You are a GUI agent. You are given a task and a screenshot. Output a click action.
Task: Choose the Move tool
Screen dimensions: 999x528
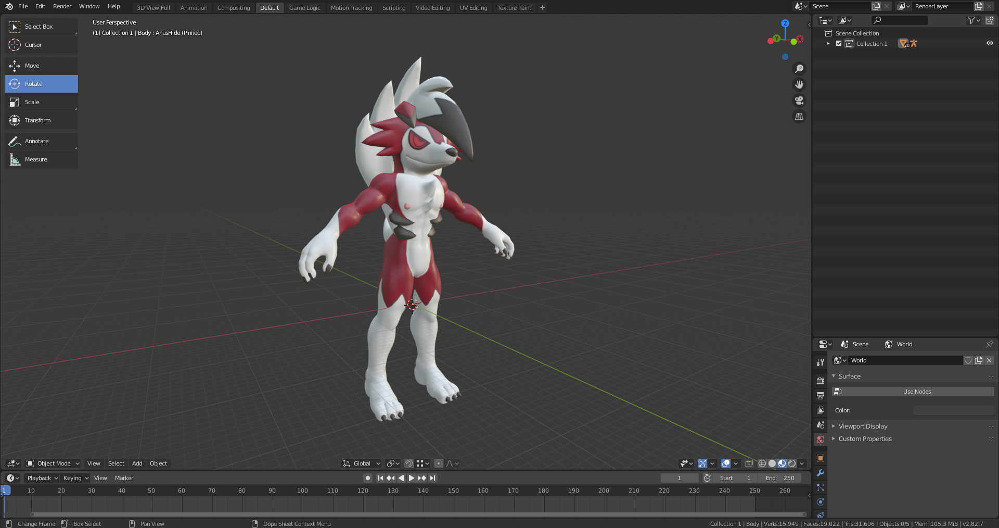(41, 66)
